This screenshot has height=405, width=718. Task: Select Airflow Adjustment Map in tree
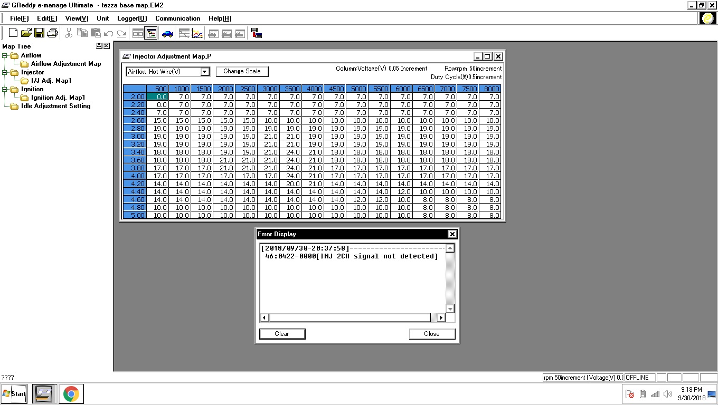point(66,64)
